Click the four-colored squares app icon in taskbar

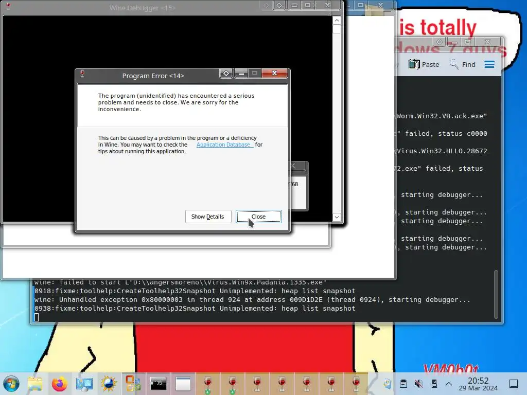click(x=133, y=384)
